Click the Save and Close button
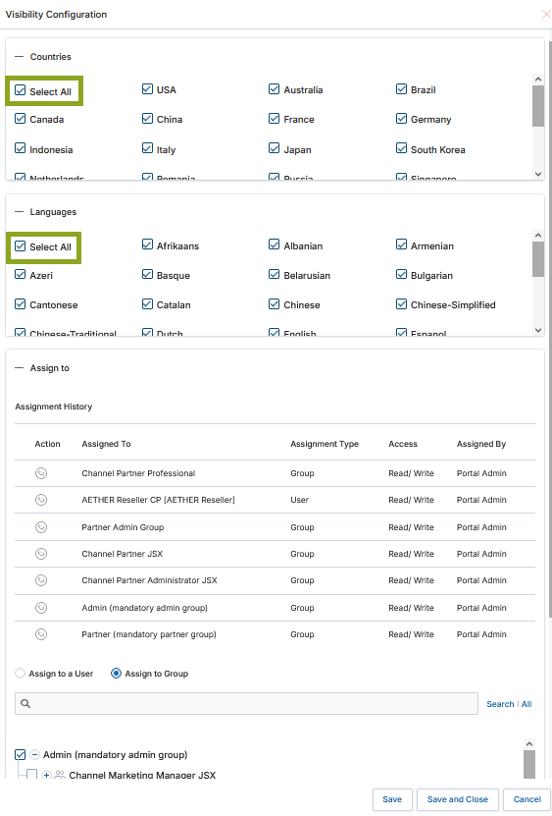This screenshot has width=552, height=816. tap(458, 799)
